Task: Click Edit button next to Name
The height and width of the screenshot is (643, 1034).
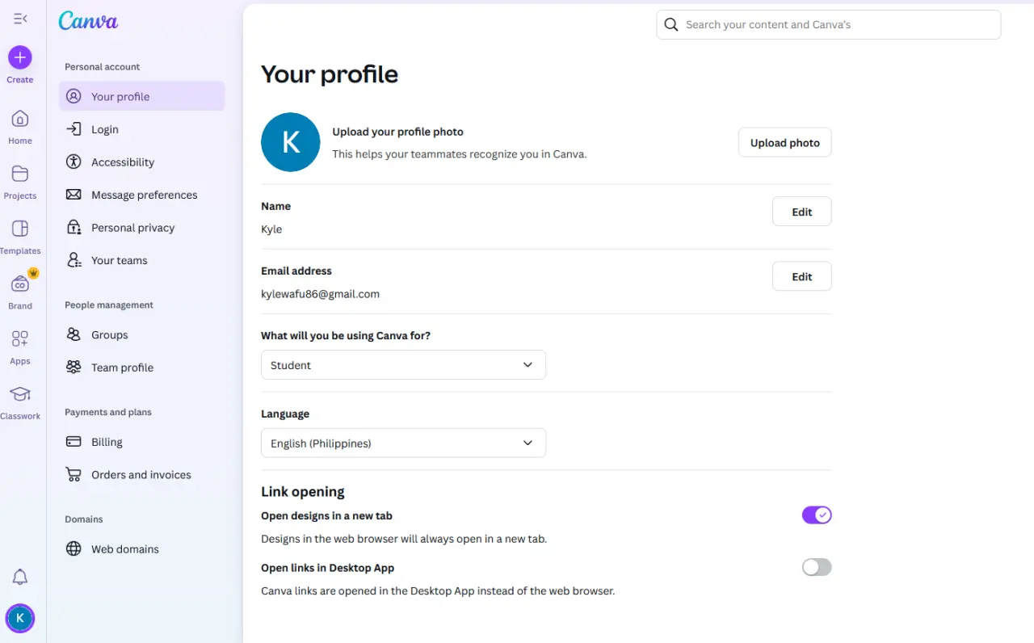Action: (801, 212)
